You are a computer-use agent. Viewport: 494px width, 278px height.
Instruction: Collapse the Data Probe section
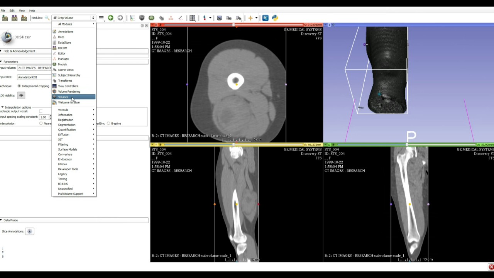point(74,220)
